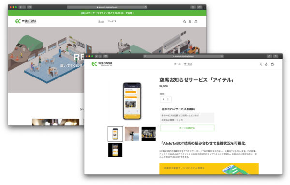Click the green add to cart button
The image size is (290, 185).
187,128
